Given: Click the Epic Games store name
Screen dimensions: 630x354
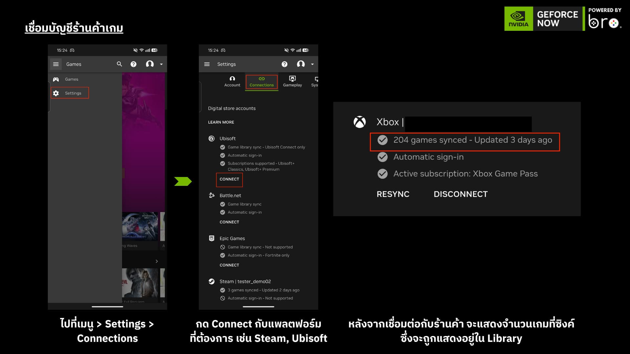Looking at the screenshot, I should coord(232,239).
